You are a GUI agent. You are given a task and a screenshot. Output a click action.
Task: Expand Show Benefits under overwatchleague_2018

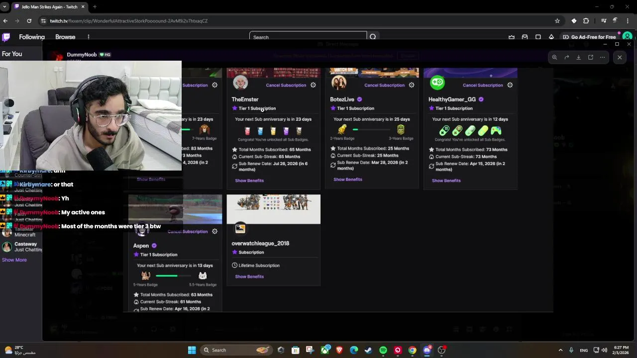[x=249, y=276]
